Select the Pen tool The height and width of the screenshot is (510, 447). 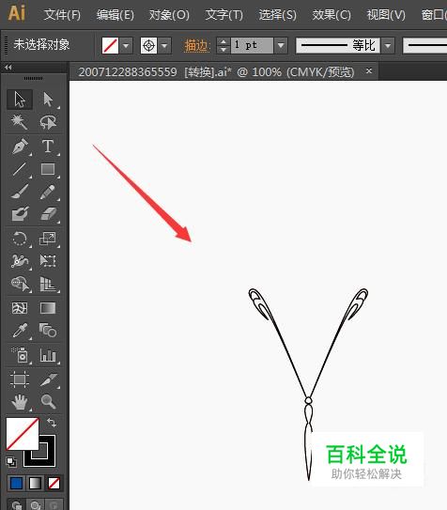[x=20, y=146]
